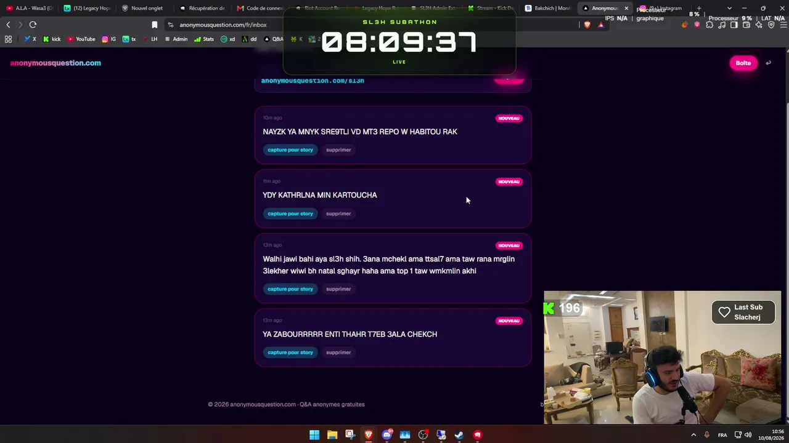Click supprimer on the Walhi jawi message
Viewport: 789px width, 443px height.
(x=338, y=289)
